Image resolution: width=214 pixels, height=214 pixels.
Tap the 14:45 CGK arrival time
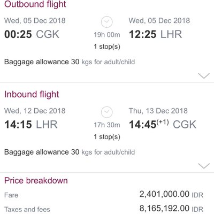[x=163, y=124]
